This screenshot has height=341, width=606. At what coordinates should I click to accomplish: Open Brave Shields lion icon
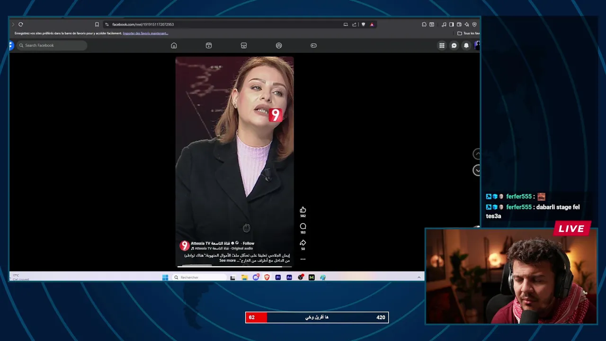(x=363, y=24)
